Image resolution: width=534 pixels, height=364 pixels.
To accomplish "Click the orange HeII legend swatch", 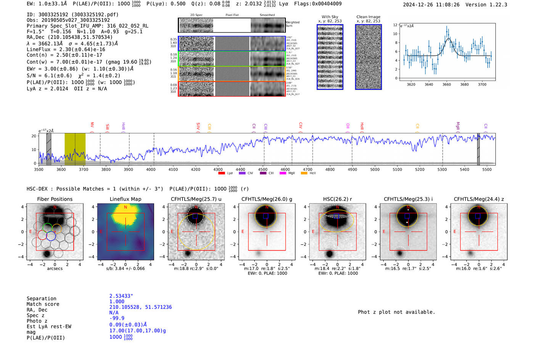I will pyautogui.click(x=304, y=173).
